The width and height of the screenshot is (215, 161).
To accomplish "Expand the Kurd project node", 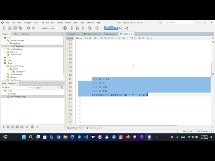I will [2, 60].
